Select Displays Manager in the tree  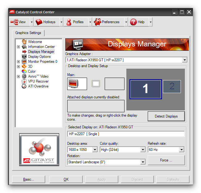[x=41, y=52]
